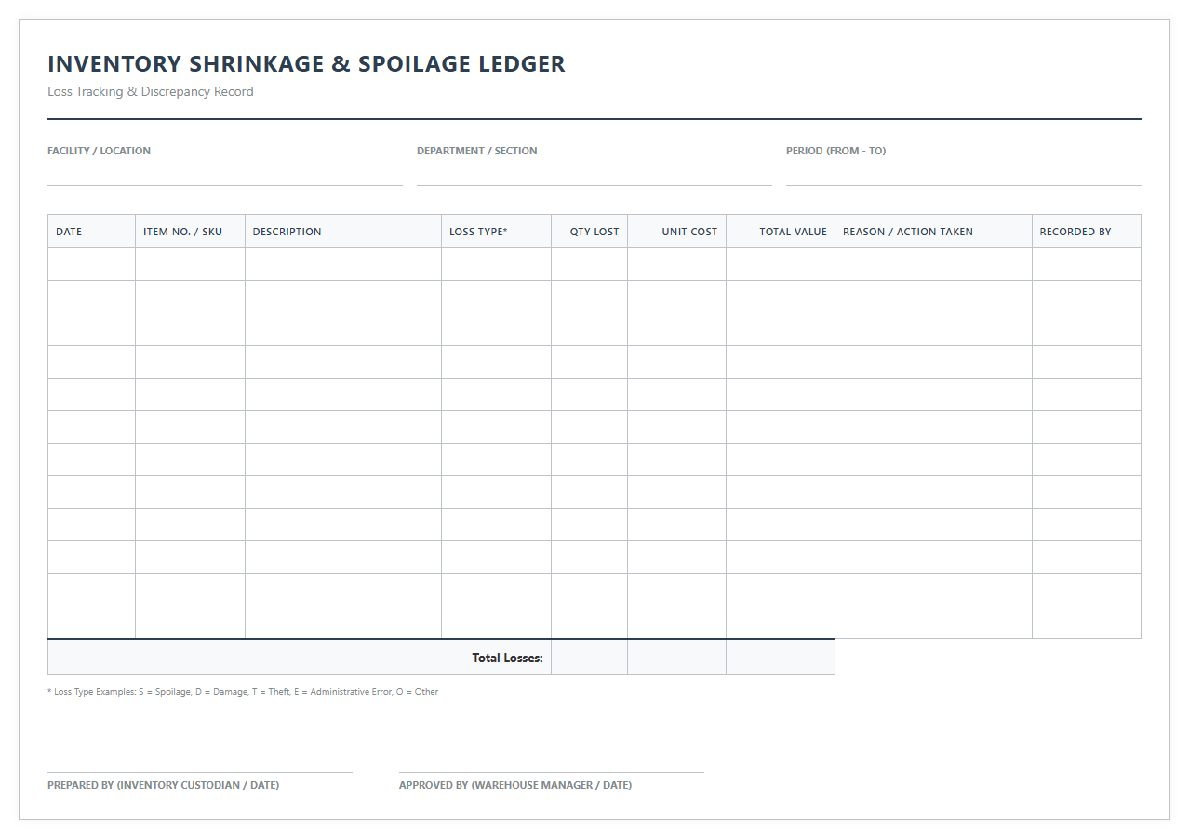This screenshot has width=1189, height=839.
Task: Select the Facility / Location entry line
Action: (x=225, y=174)
